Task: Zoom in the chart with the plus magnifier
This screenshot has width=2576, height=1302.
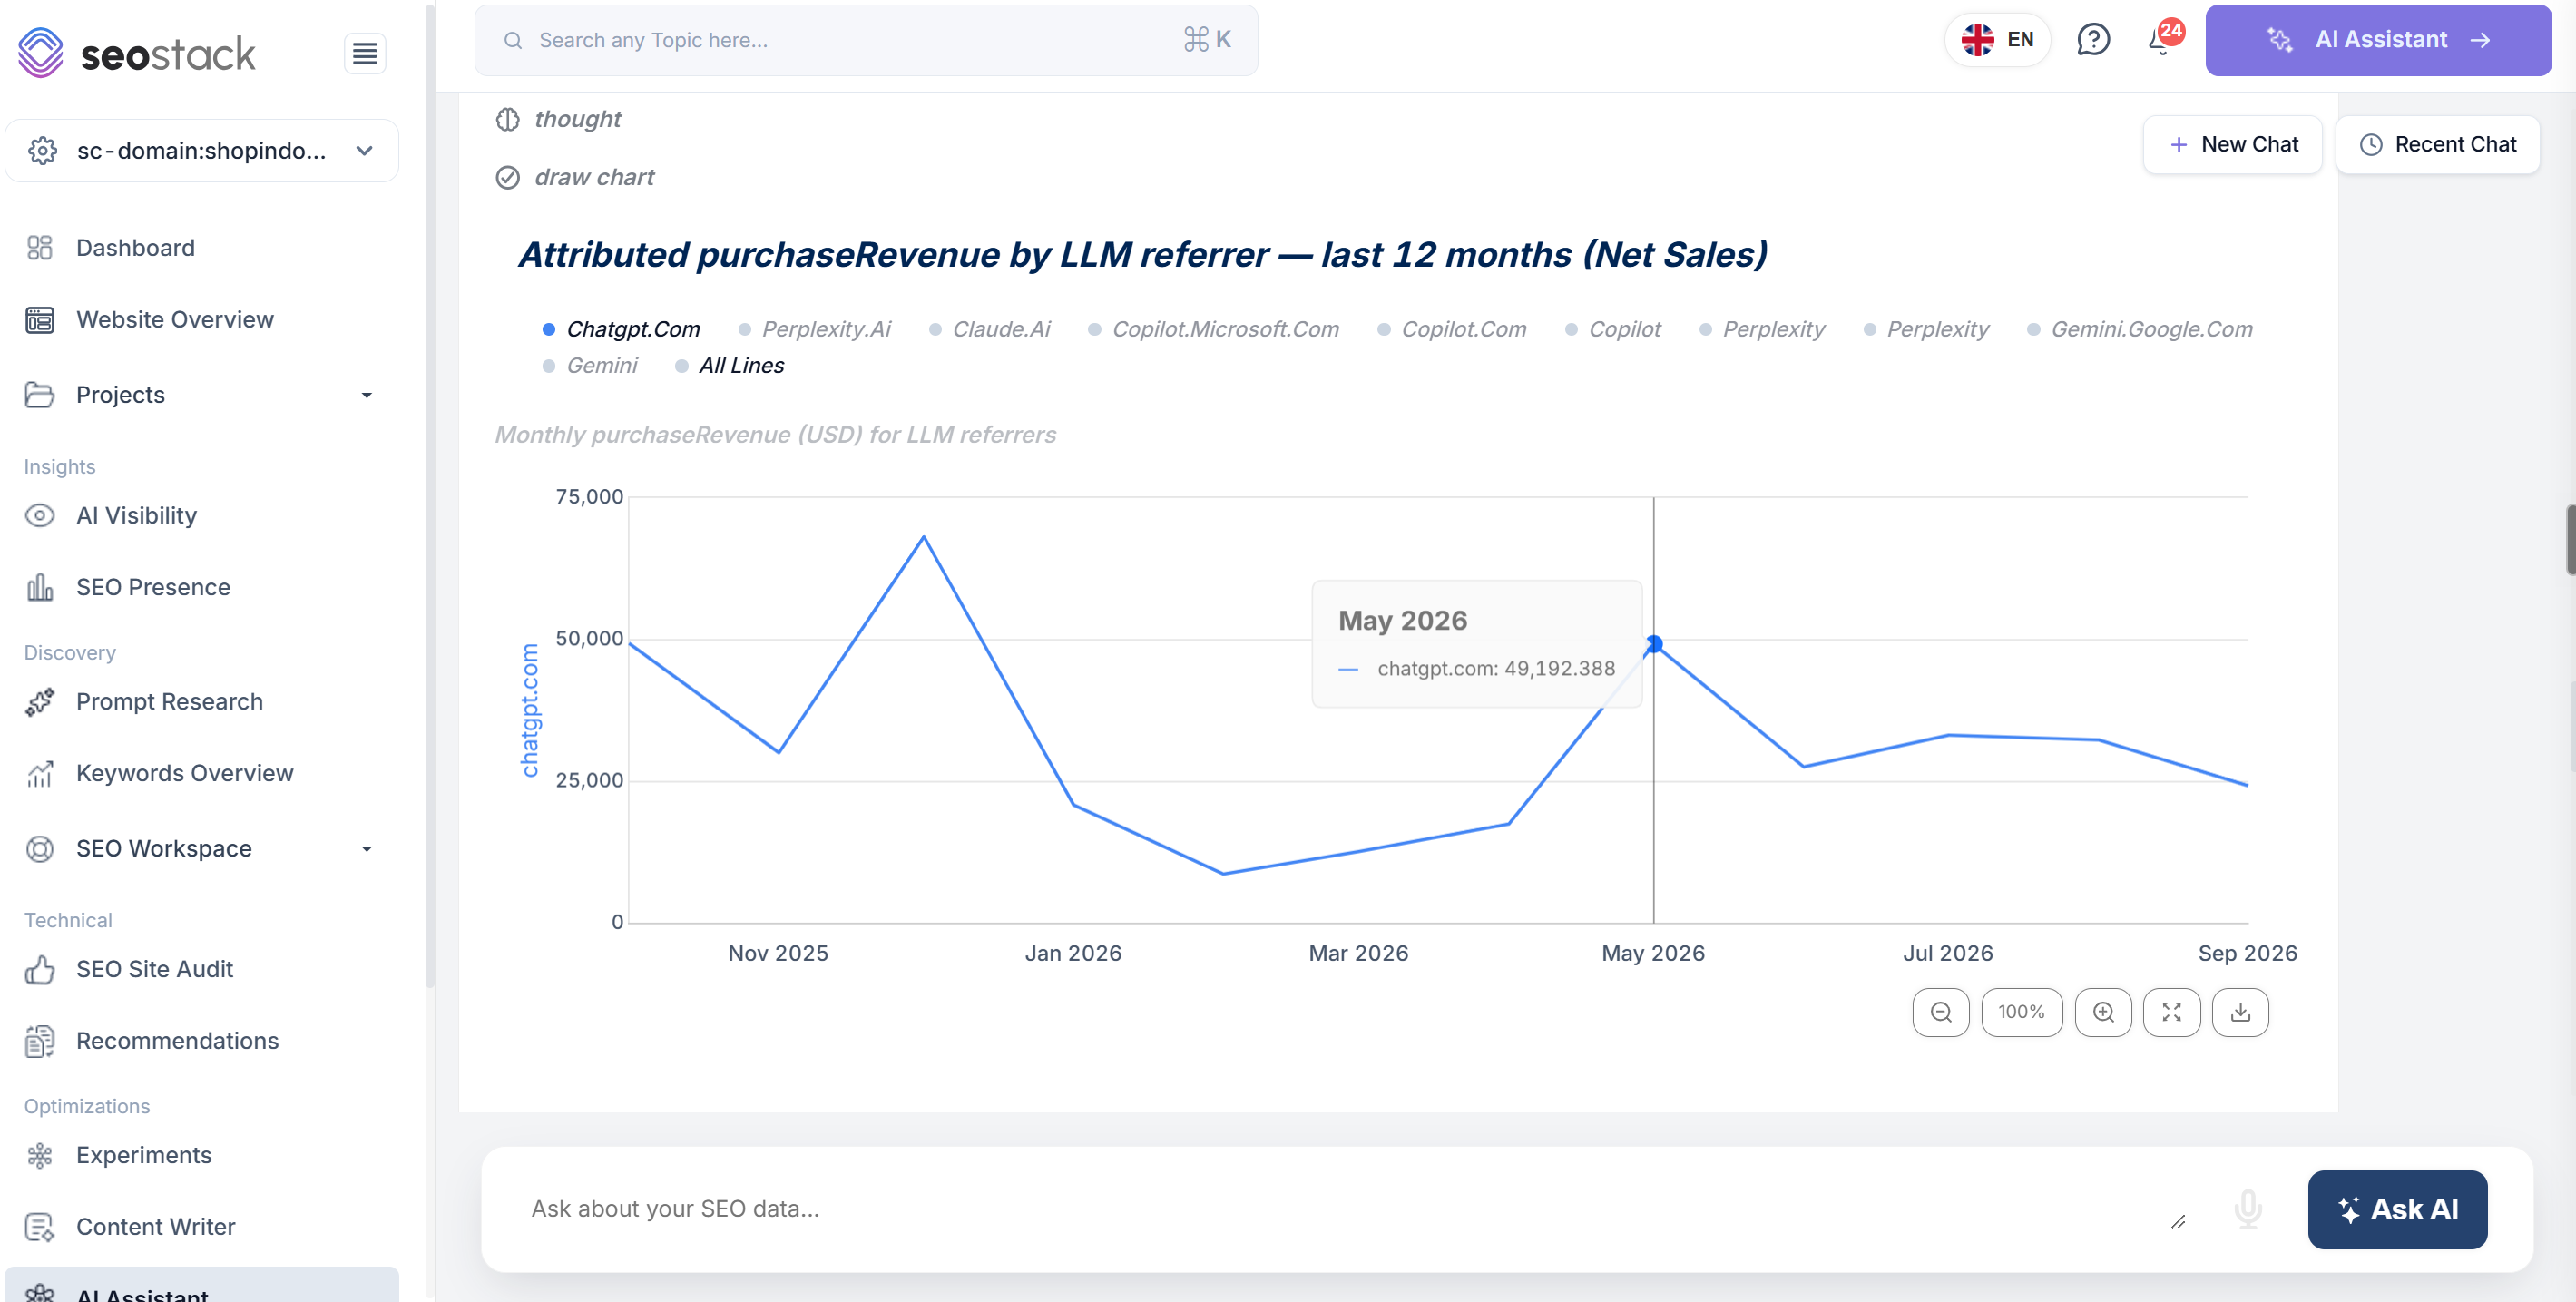Action: click(2103, 1012)
